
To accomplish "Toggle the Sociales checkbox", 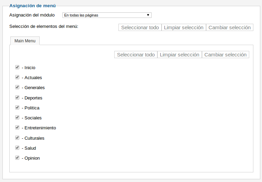I will (x=17, y=117).
